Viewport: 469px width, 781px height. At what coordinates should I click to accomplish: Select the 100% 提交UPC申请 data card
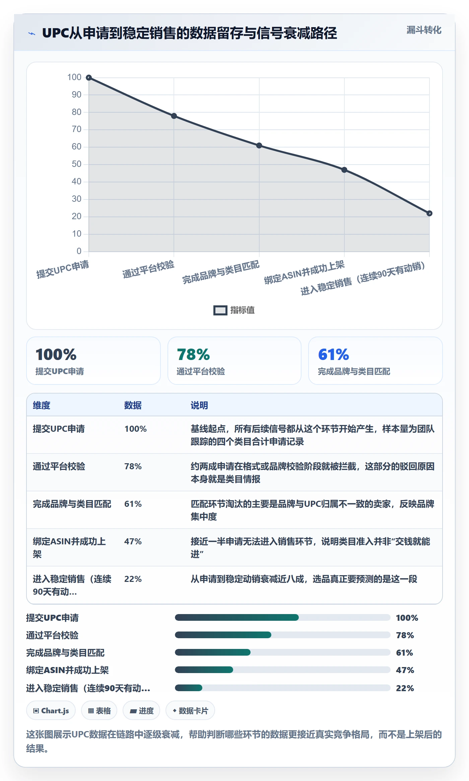coord(93,361)
